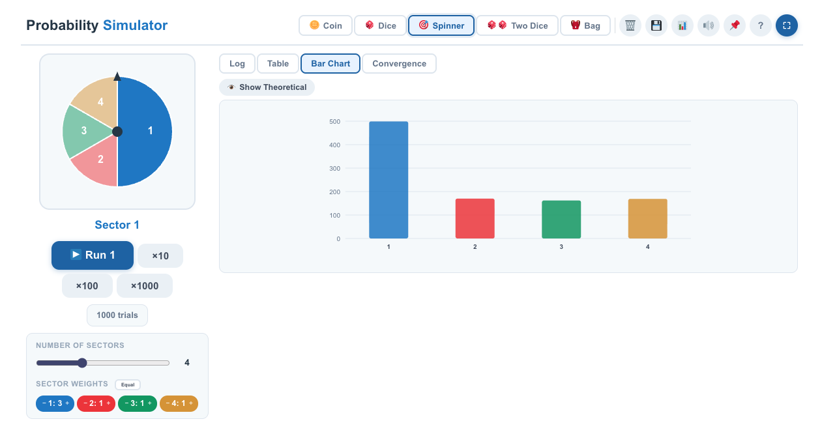Click the number of sectors slider
The image size is (822, 432).
pyautogui.click(x=103, y=363)
